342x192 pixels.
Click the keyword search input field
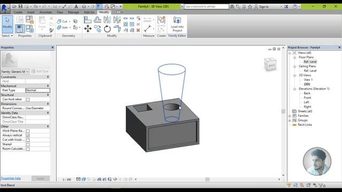click(x=206, y=6)
